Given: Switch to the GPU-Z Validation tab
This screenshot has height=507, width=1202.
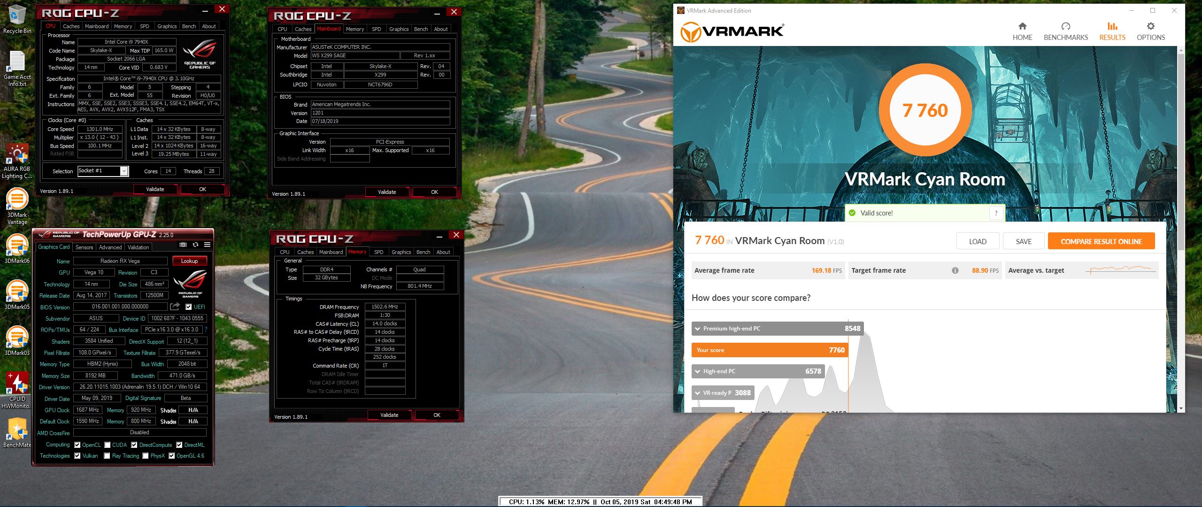Looking at the screenshot, I should pyautogui.click(x=139, y=247).
